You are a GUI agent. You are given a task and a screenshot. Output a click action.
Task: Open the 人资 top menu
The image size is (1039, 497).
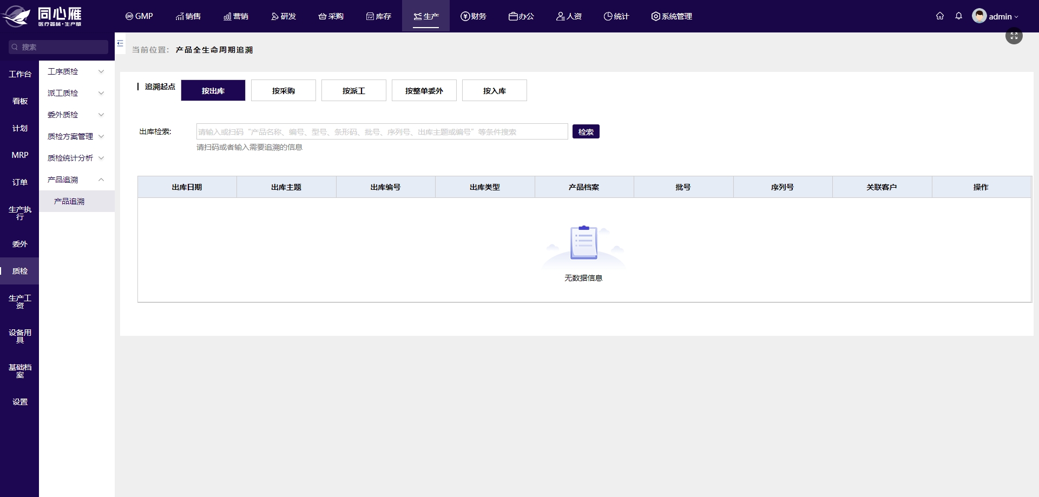[x=569, y=16]
